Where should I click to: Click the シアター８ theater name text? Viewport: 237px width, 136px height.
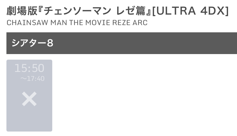[32, 43]
